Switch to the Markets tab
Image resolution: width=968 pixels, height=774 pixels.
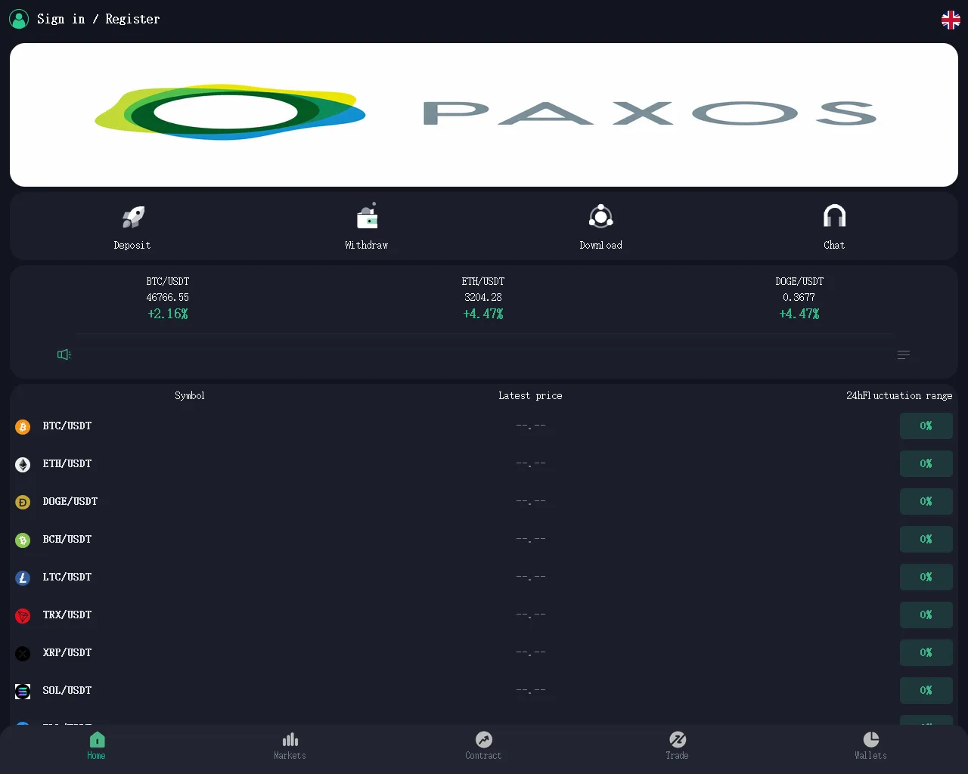coord(290,745)
